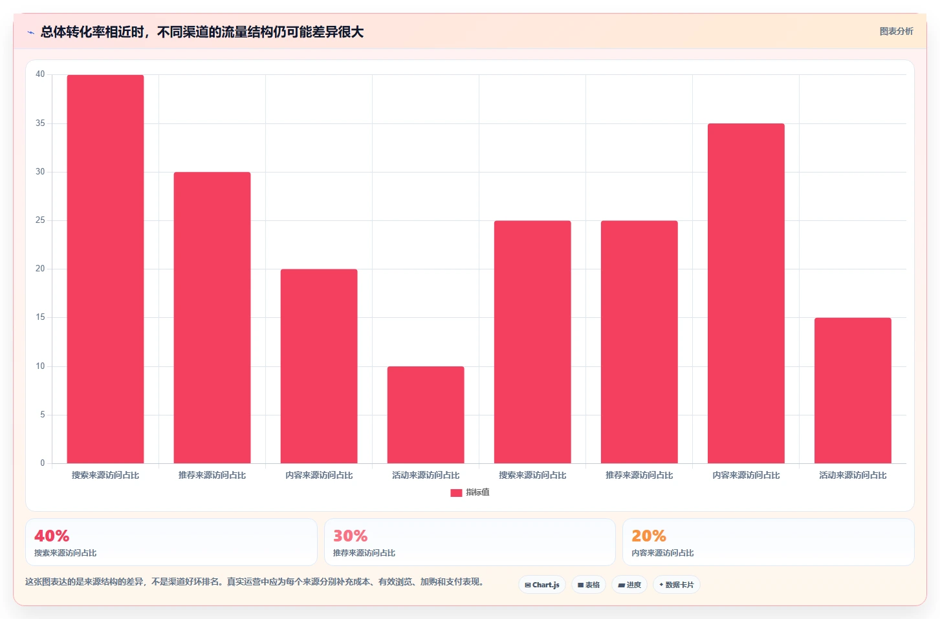This screenshot has width=940, height=619.
Task: Click the 活动来源访问占比 bar with value 15
Action: 853,390
